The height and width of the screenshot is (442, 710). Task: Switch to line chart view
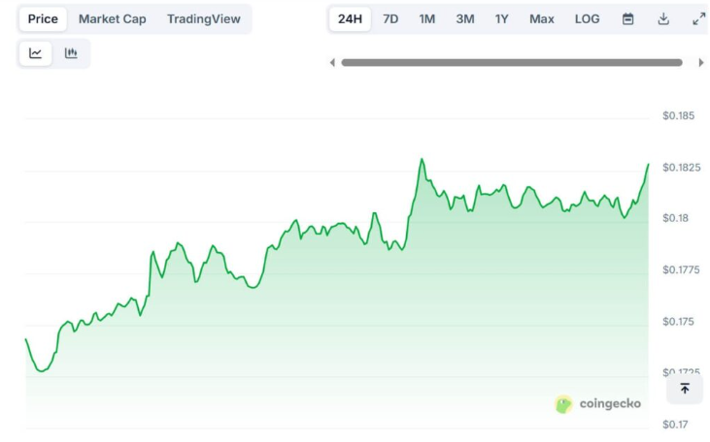coord(36,53)
